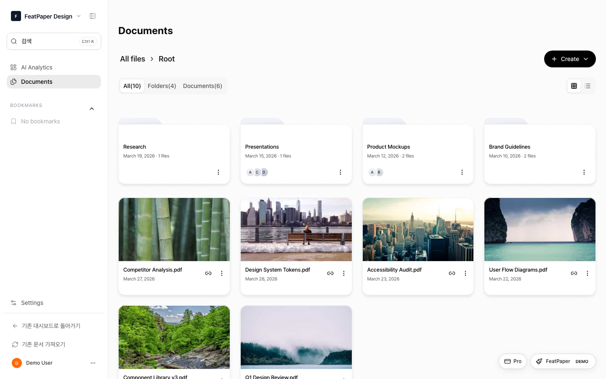The width and height of the screenshot is (606, 379).
Task: Open Research folder options menu
Action: 218,172
